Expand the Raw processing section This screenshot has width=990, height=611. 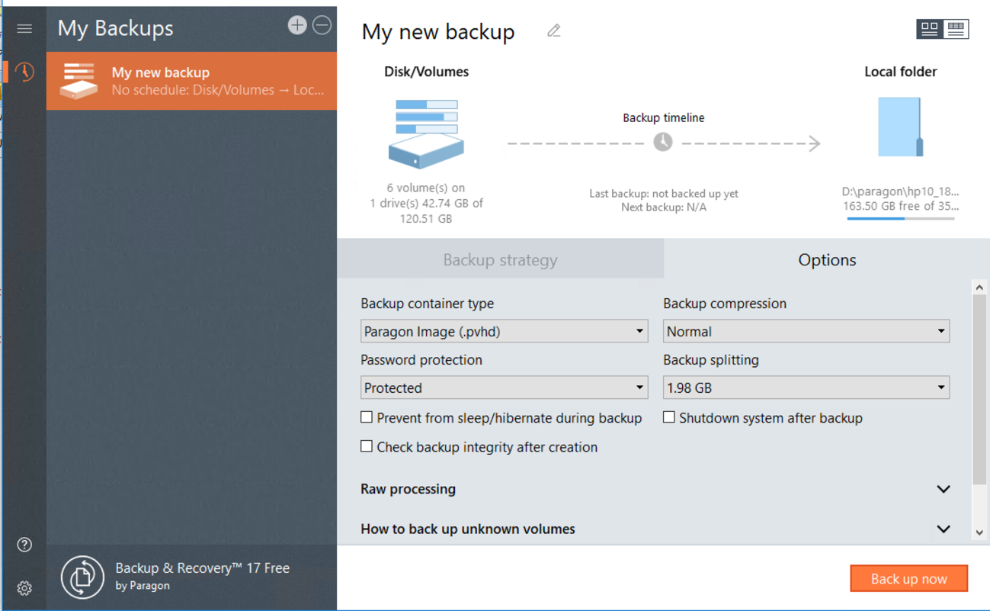[943, 490]
